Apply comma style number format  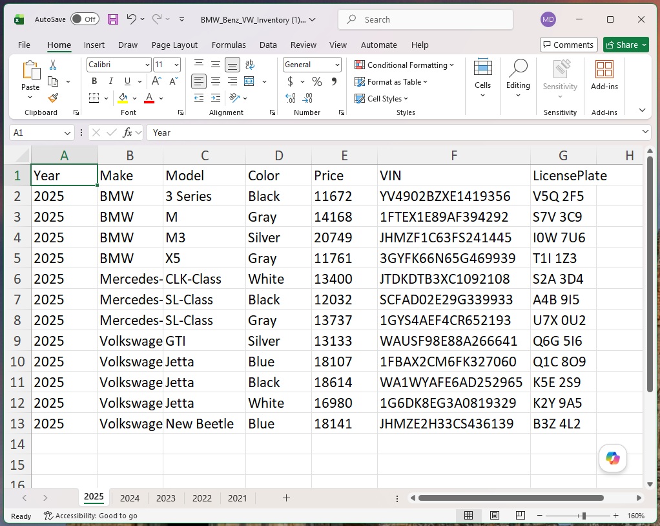click(334, 81)
